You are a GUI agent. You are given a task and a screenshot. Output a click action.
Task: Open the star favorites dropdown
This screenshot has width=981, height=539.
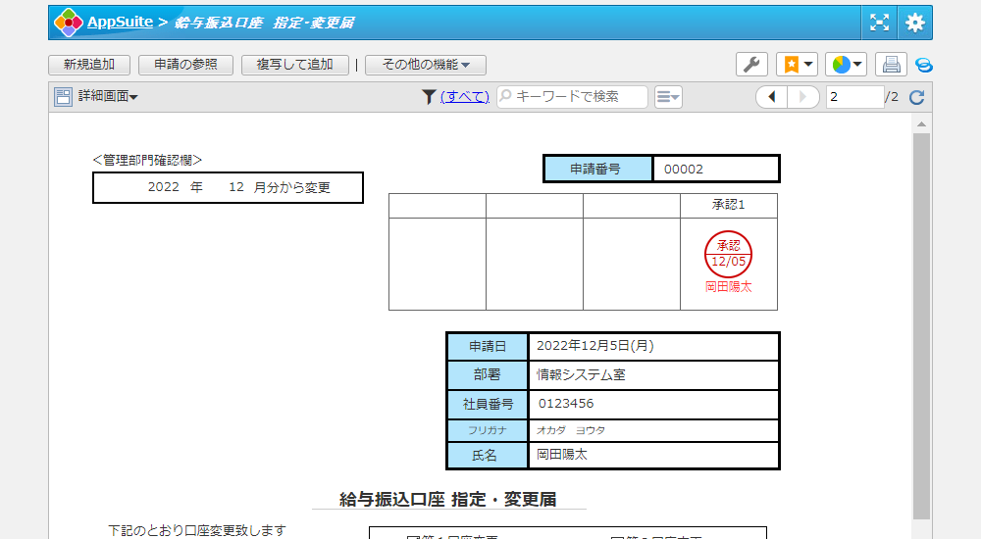pos(797,65)
